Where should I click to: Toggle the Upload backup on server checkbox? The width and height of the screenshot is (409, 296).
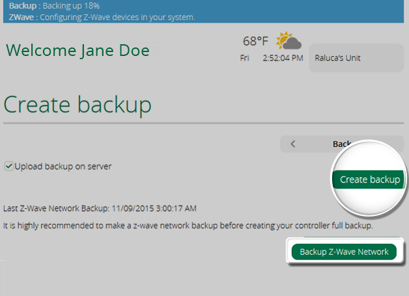pyautogui.click(x=8, y=167)
